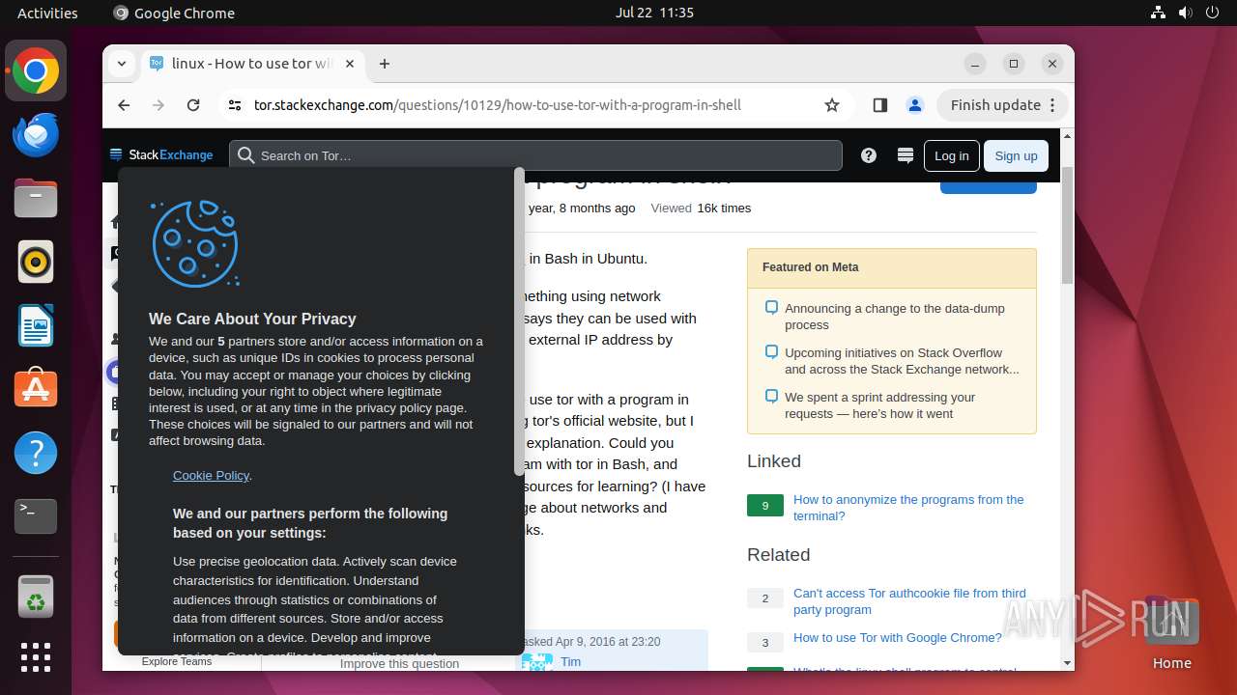
Task: Click the 'Improve this question' link
Action: click(399, 663)
